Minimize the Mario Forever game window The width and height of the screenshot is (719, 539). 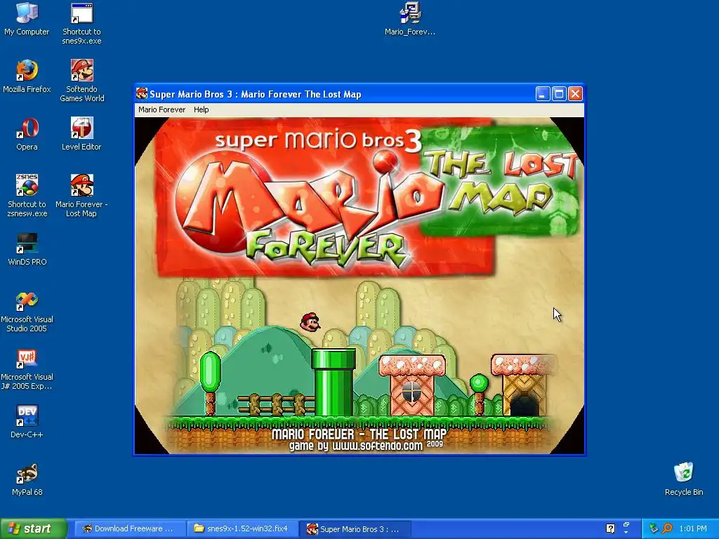(543, 94)
